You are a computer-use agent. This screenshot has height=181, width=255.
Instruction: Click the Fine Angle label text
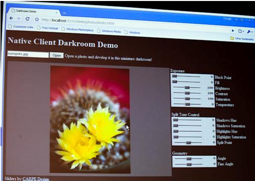225,164
